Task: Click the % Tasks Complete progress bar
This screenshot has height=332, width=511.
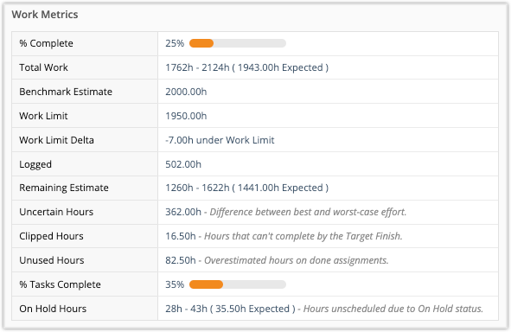Action: click(238, 284)
